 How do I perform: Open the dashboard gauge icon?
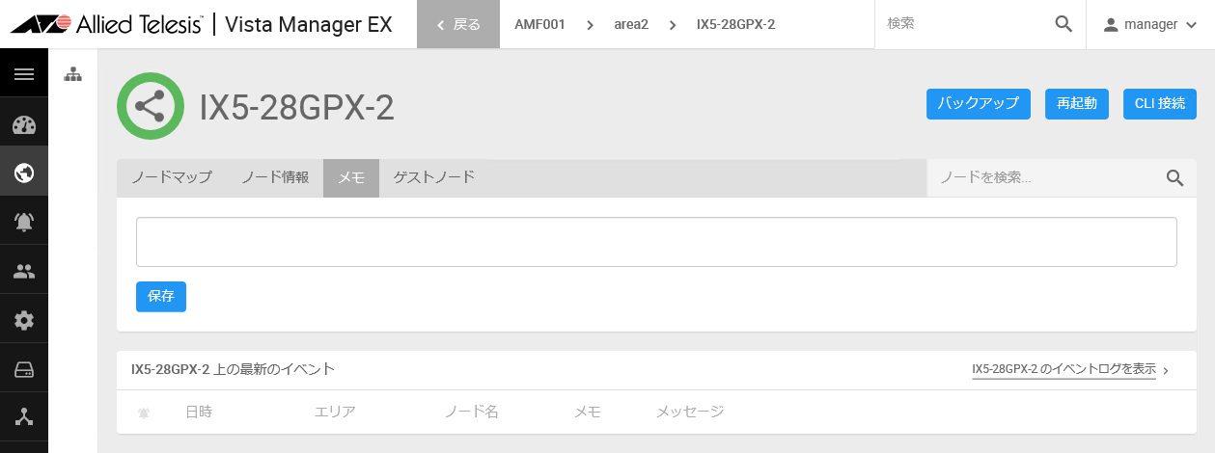[x=24, y=124]
